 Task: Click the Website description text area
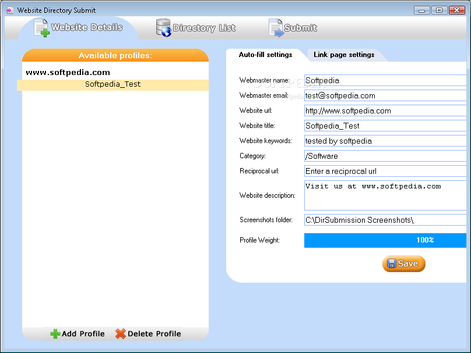pyautogui.click(x=385, y=195)
